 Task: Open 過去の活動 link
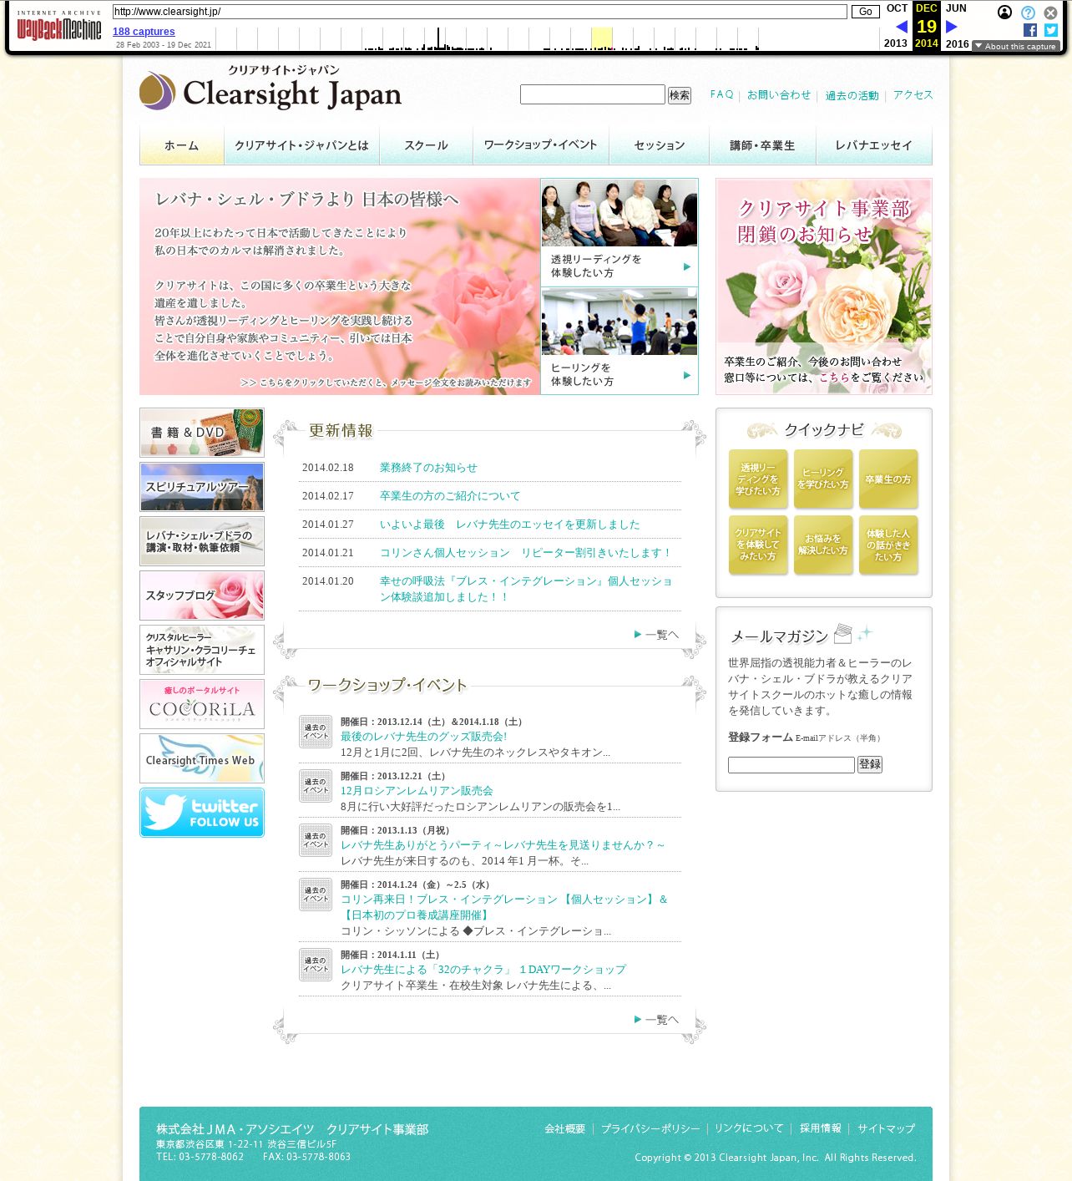click(x=852, y=95)
